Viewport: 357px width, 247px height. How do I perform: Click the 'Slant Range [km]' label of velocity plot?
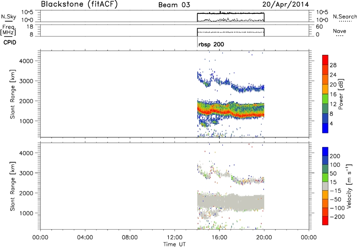pos(12,186)
